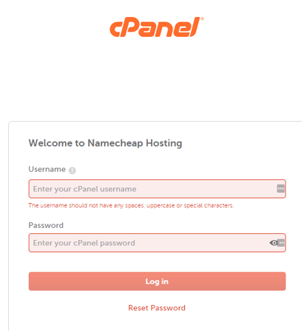The height and width of the screenshot is (331, 302).
Task: Select the Welcome to Namecheap Hosting heading
Action: [105, 144]
